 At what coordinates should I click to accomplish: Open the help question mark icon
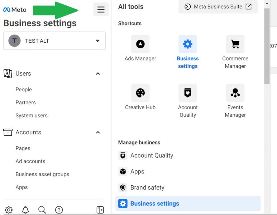(59, 210)
